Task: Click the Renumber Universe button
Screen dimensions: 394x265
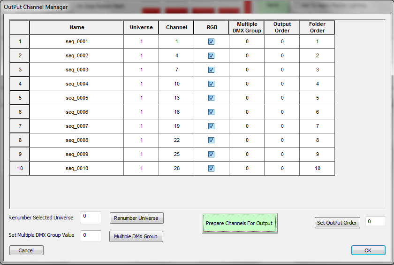Action: coord(136,218)
